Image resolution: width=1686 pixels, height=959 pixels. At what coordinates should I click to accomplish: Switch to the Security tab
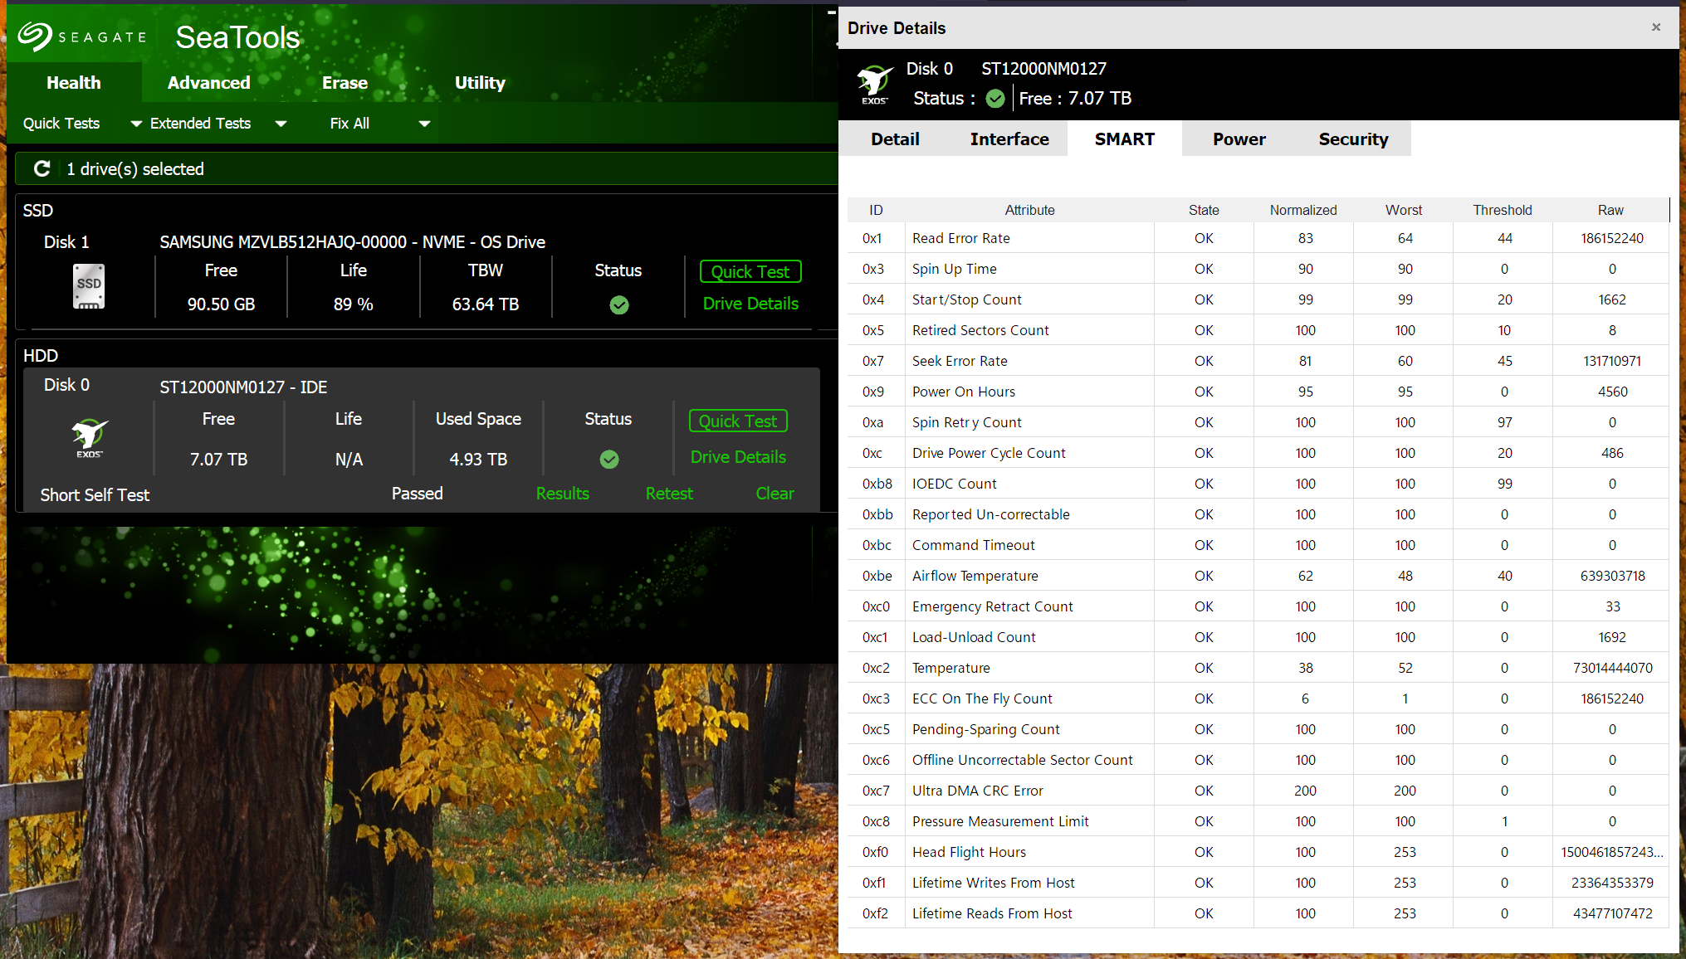tap(1353, 139)
